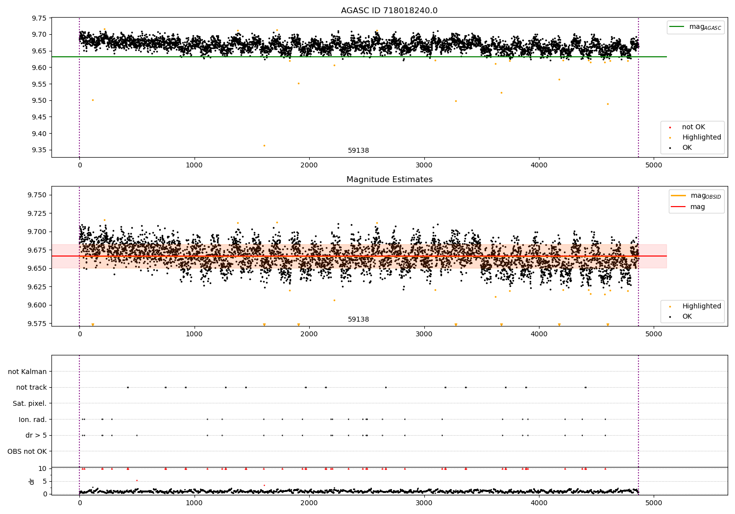Screen dimensions: 735x514
Task: Click the "9.60" y-tick on the top plot
Action: (x=39, y=68)
